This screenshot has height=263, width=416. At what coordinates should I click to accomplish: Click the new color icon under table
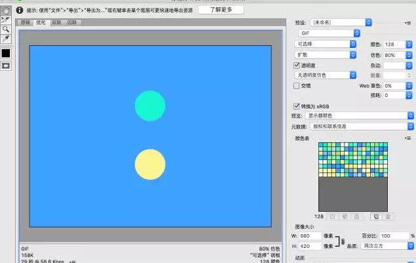[x=376, y=216]
